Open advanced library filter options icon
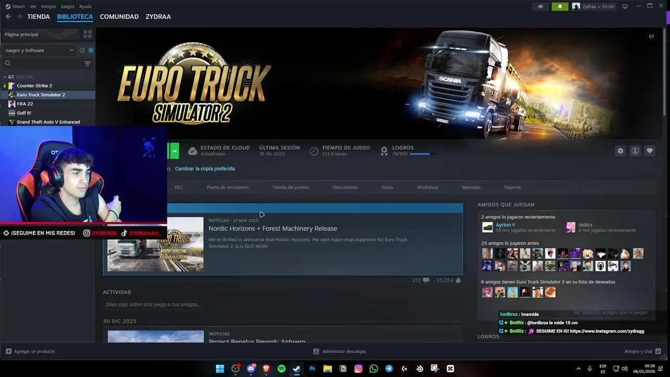 coord(87,63)
